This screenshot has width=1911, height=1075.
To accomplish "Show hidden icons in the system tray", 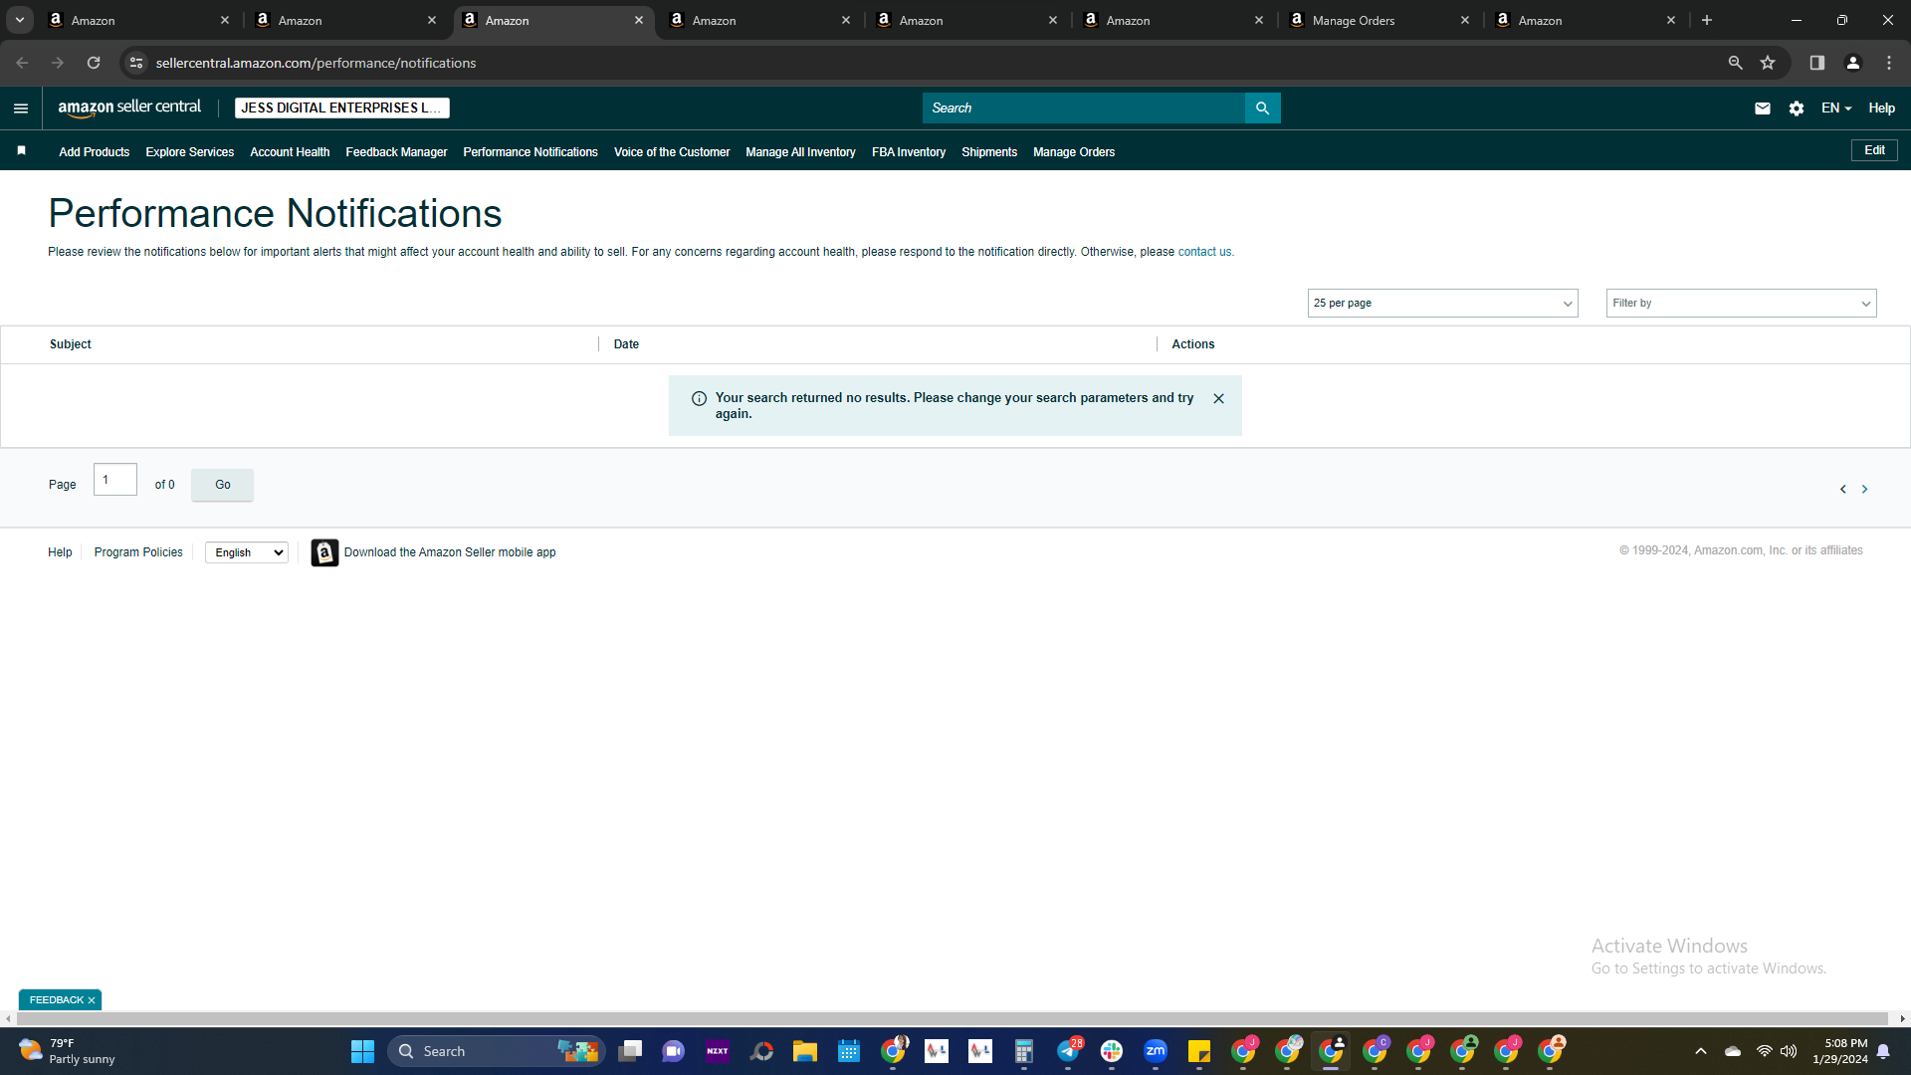I will (1701, 1051).
